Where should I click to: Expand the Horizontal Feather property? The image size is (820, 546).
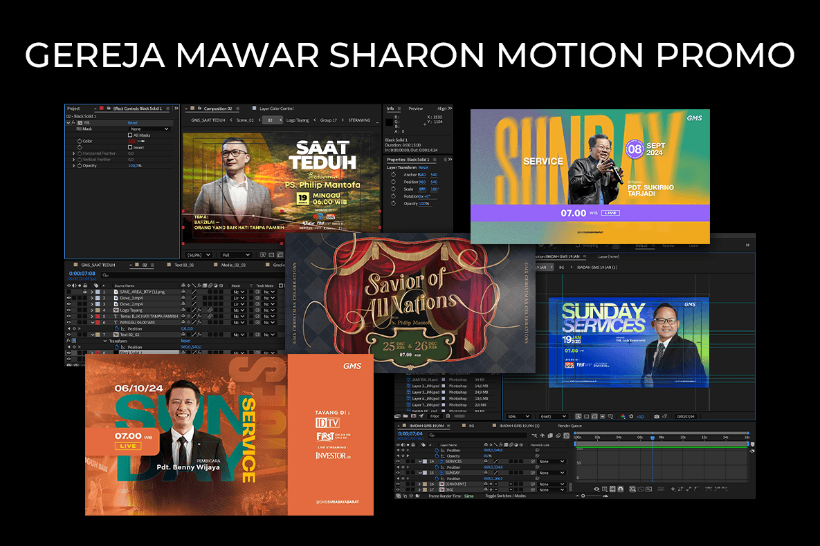click(x=74, y=153)
